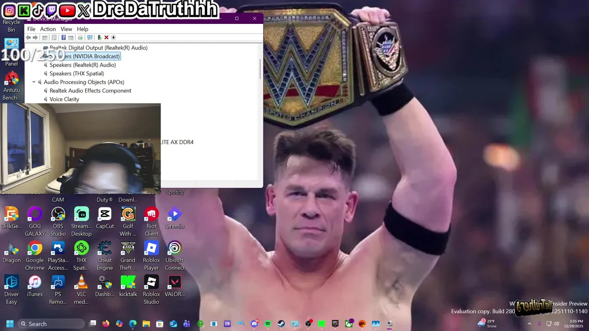Open Roblox Player desktop shortcut
Screen dimensions: 589x331
coord(151,256)
